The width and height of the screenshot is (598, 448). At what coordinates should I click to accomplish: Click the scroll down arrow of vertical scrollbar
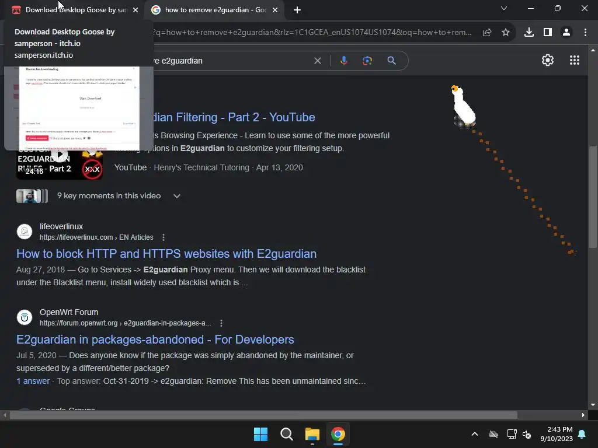593,405
